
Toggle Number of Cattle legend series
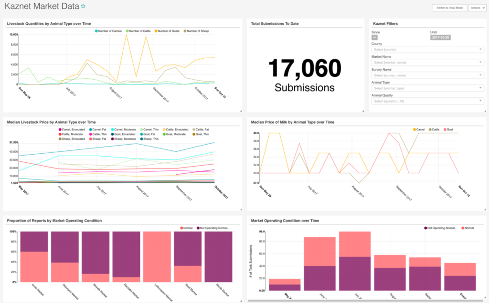[138, 31]
